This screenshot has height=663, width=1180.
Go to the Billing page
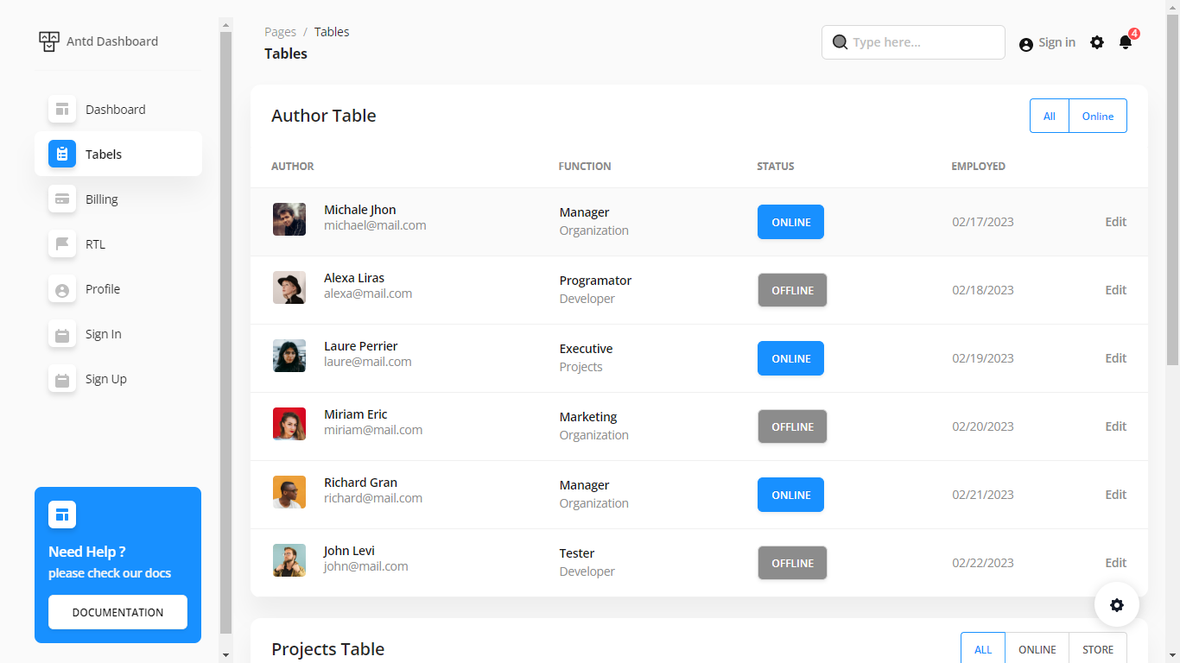[x=118, y=199]
